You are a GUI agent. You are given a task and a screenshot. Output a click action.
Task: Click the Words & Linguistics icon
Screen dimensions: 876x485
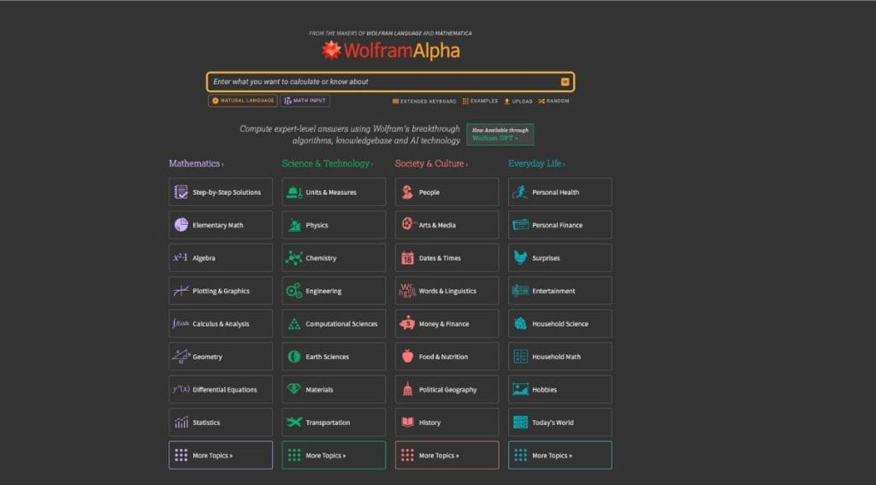[407, 291]
